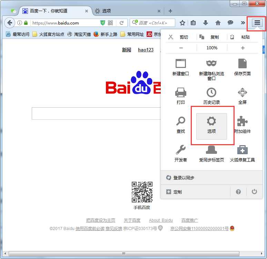Click the Exit power icon

tap(254, 192)
